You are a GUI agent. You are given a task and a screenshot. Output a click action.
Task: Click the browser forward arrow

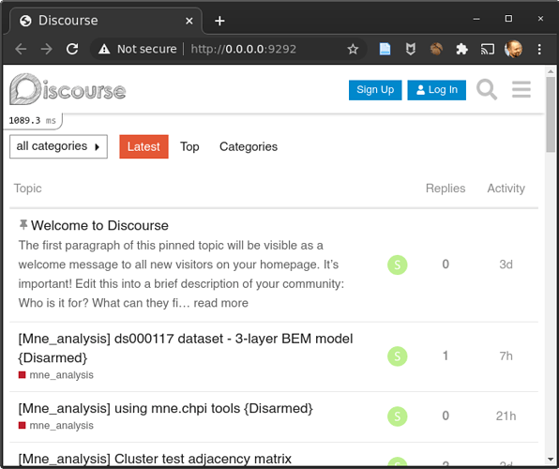click(46, 49)
